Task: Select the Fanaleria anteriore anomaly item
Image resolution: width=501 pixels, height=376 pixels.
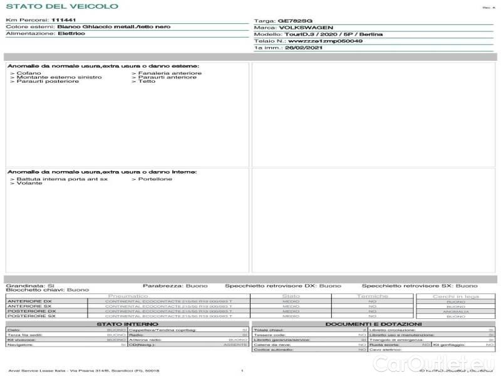Action: [x=169, y=73]
